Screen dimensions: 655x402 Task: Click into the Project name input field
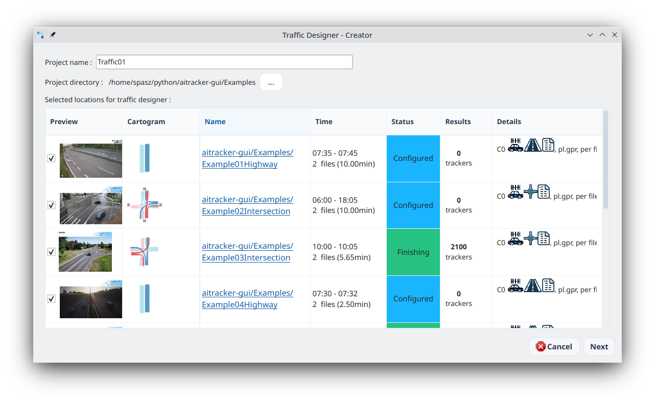pyautogui.click(x=224, y=62)
